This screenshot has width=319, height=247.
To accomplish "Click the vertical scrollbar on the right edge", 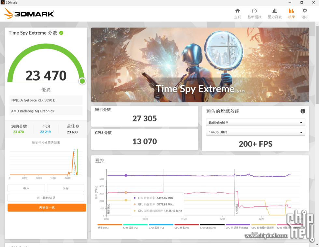I will [317, 65].
